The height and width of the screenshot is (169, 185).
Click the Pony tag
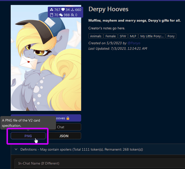(171, 36)
